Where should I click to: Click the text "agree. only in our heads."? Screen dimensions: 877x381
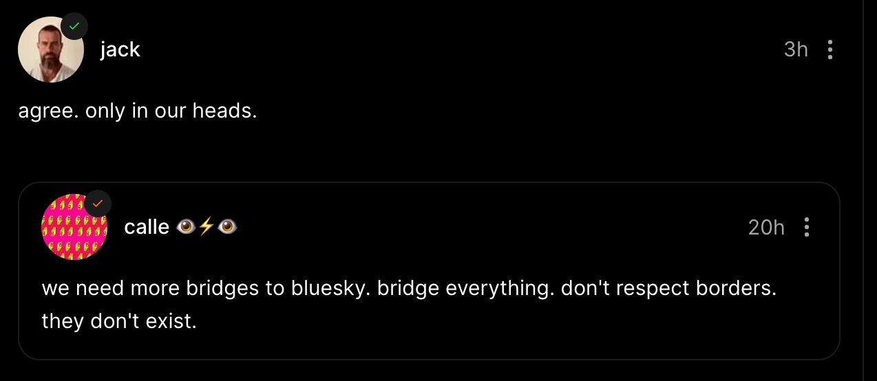138,111
